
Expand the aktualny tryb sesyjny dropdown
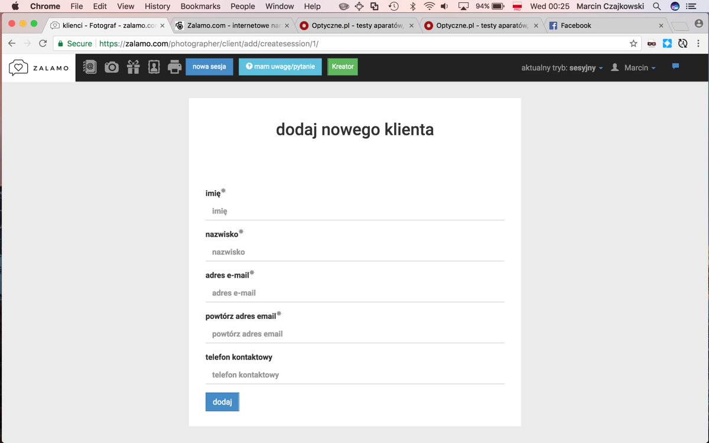[x=562, y=68]
